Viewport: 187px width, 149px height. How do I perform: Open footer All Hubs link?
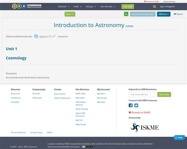tap(36, 94)
